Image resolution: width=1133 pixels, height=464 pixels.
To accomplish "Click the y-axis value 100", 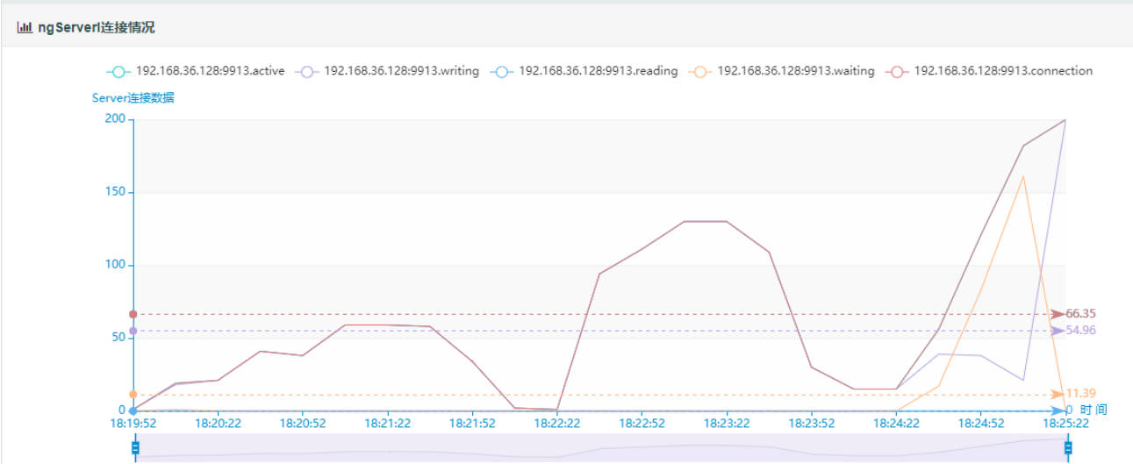I will tap(116, 265).
